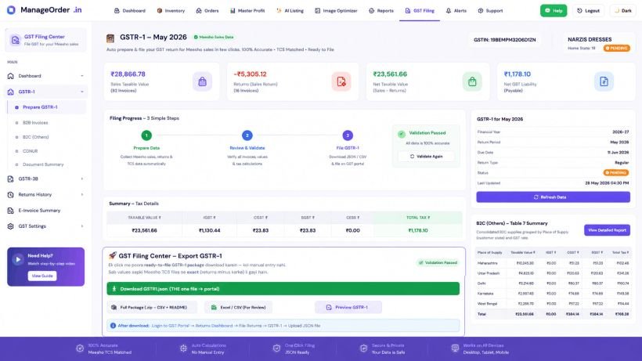The height and width of the screenshot is (361, 642).
Task: Click the PENDING badge under NARZIS DRESSES
Action: (x=617, y=49)
